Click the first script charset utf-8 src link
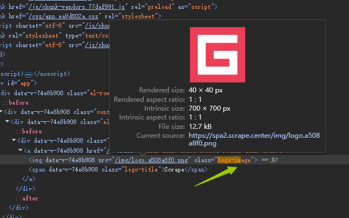 [97, 26]
